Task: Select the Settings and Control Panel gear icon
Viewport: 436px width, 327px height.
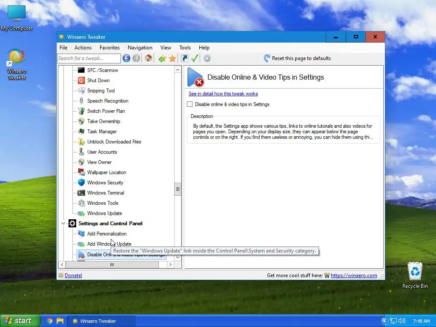Action: point(72,223)
